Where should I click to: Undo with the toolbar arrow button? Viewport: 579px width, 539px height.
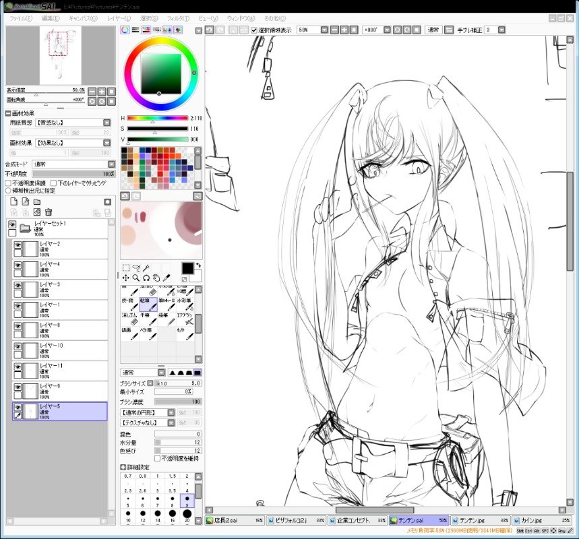[x=210, y=30]
